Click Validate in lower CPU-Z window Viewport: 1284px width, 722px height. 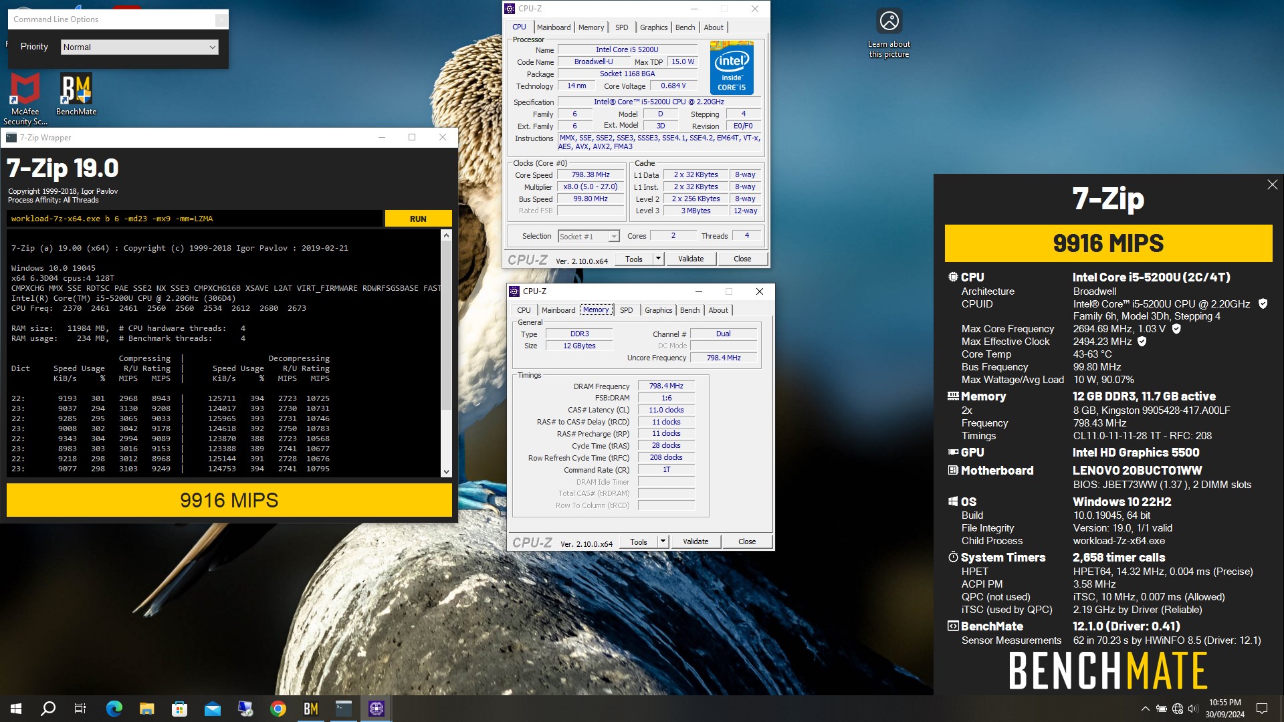click(x=695, y=541)
